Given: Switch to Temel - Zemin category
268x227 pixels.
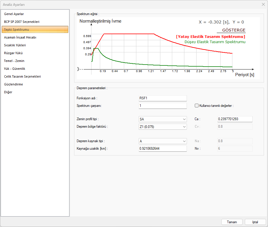Looking at the screenshot, I should coord(14,61).
